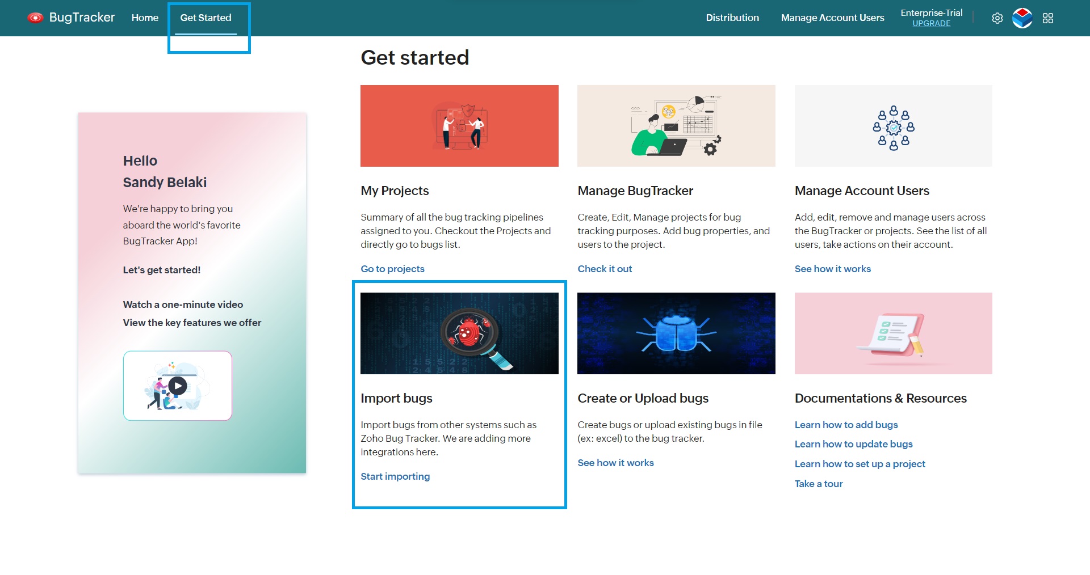This screenshot has height=575, width=1090.
Task: Click the BugTracker logo icon
Action: (35, 18)
